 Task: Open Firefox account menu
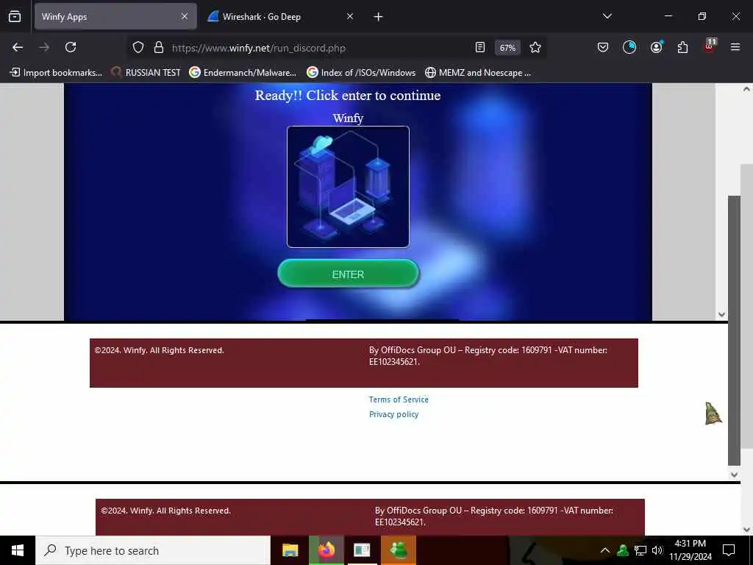click(x=657, y=47)
